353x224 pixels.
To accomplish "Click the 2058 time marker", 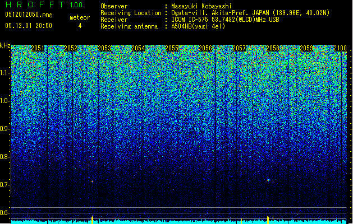I will point(273,48).
